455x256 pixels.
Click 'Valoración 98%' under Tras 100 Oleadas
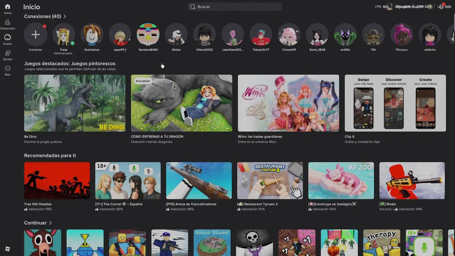(x=38, y=209)
